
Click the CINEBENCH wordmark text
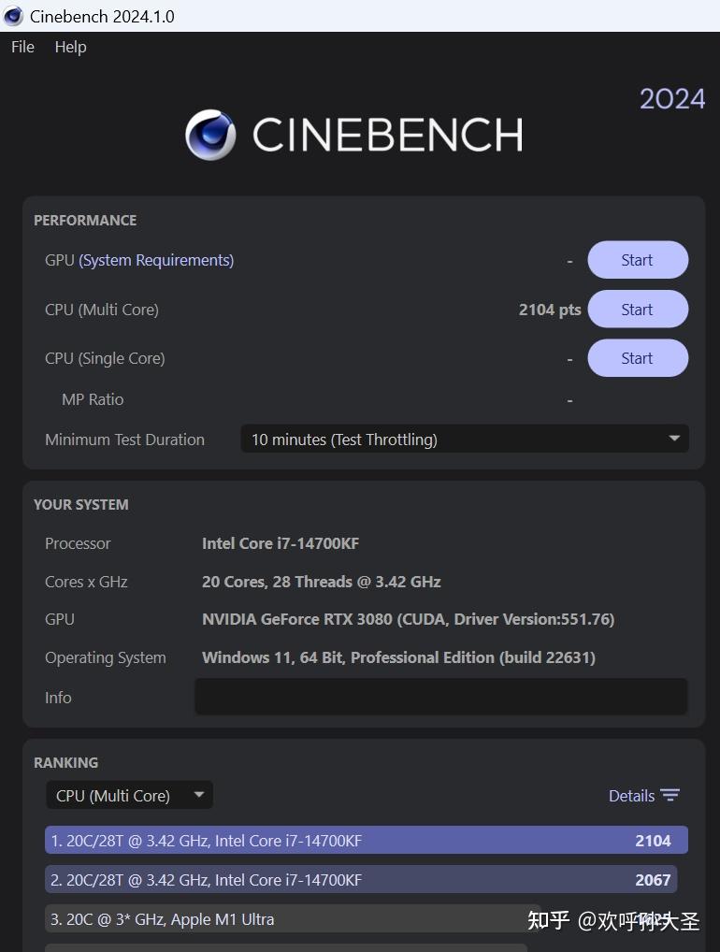pos(387,135)
